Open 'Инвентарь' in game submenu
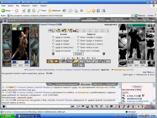This screenshot has width=157, height=118. point(102,21)
